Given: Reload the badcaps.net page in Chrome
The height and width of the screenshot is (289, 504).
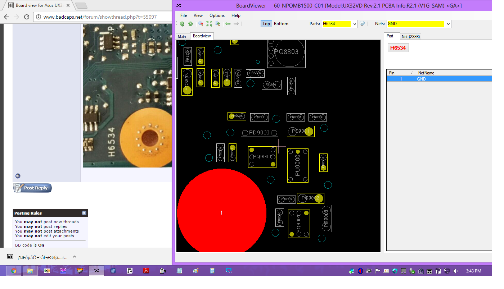Looking at the screenshot, I should 27,17.
